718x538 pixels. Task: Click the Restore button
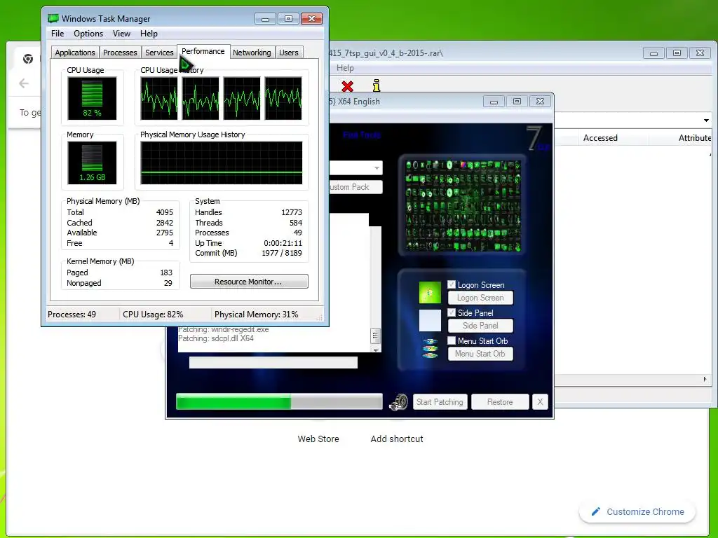point(500,401)
